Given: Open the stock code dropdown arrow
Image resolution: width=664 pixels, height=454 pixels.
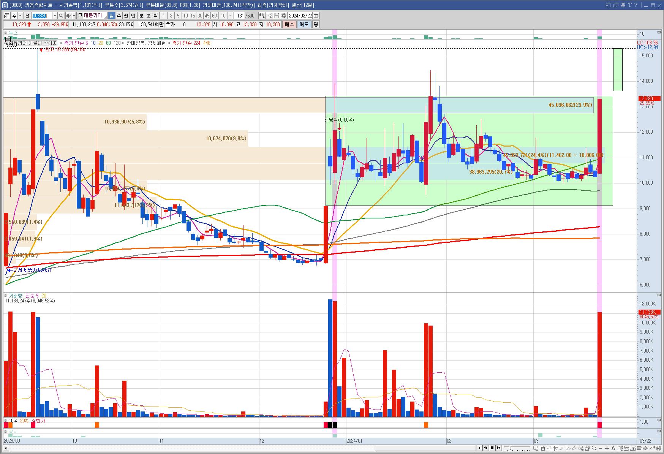Looking at the screenshot, I should point(55,16).
